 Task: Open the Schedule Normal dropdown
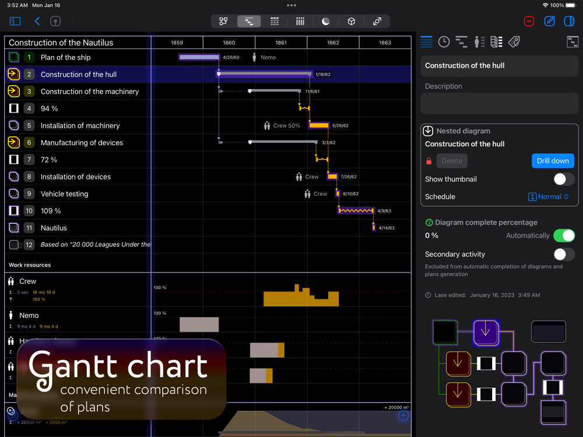[549, 196]
